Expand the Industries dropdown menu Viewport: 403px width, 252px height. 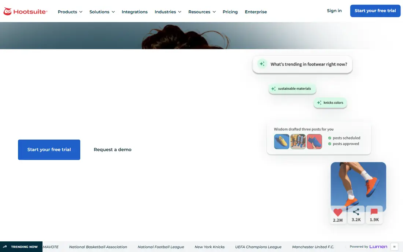(168, 12)
